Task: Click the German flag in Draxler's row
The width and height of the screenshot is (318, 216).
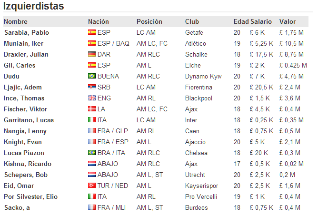Action: (92, 54)
